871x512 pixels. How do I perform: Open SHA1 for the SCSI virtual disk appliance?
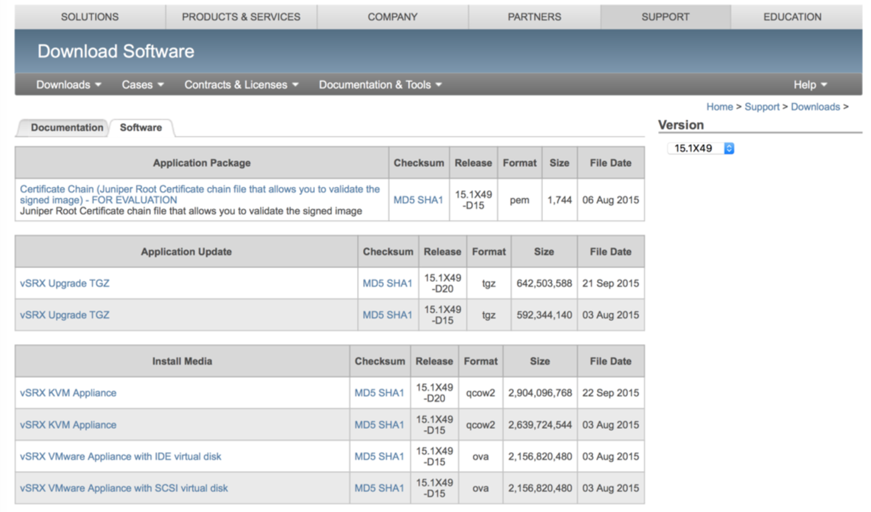[392, 488]
